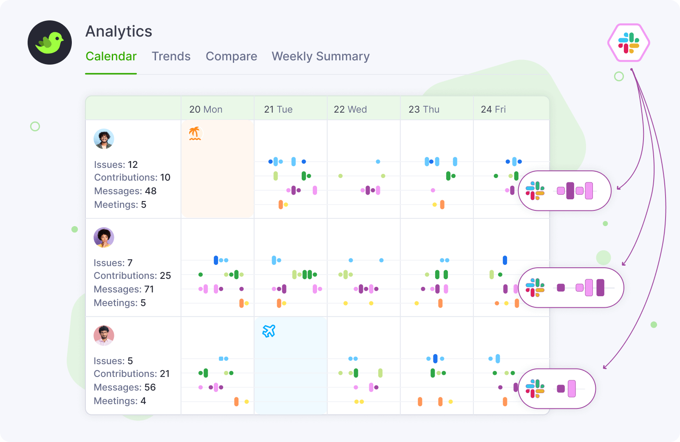Viewport: 680px width, 442px height.
Task: Switch to the Trends tab
Action: point(171,57)
